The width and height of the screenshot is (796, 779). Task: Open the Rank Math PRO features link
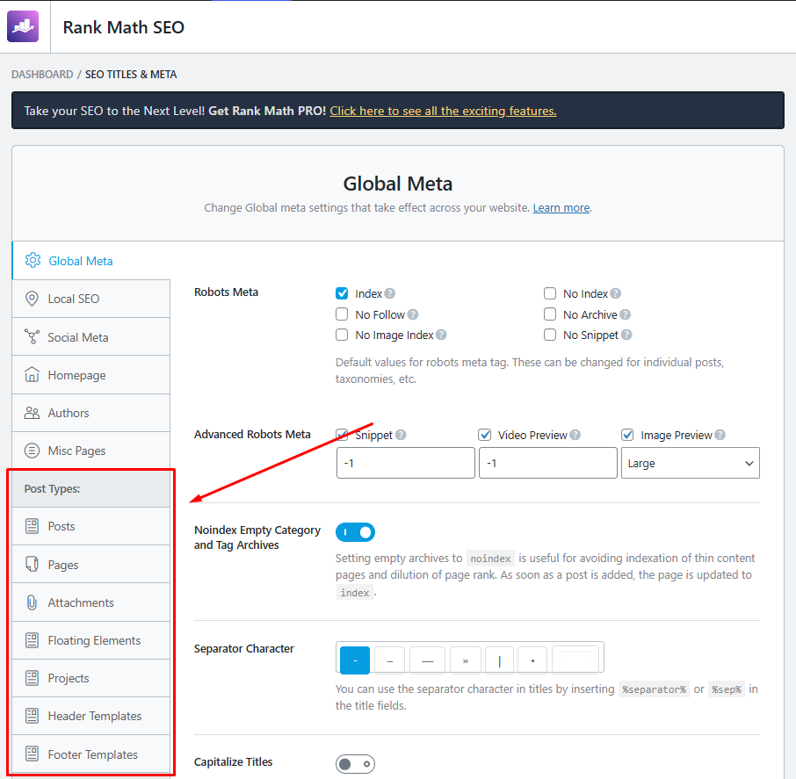coord(443,111)
